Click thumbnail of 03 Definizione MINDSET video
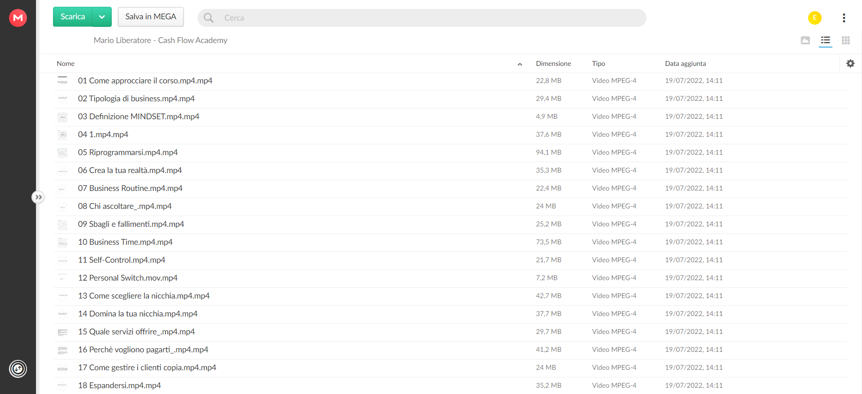 [x=62, y=117]
